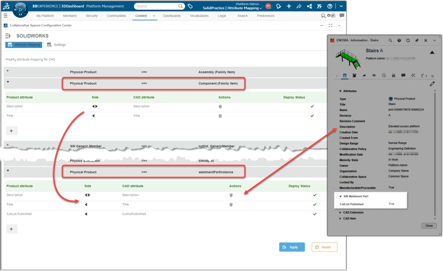Toggle side arrow for Component Title
Image resolution: width=443 pixels, height=271 pixels.
[93, 116]
